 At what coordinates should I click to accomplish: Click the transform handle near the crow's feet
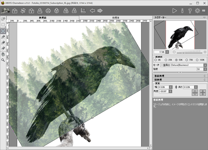[92, 118]
